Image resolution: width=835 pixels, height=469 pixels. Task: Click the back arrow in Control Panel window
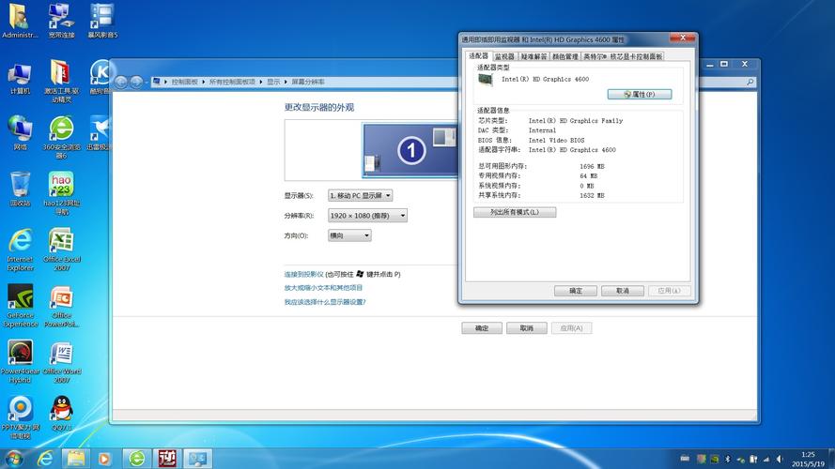click(x=121, y=82)
